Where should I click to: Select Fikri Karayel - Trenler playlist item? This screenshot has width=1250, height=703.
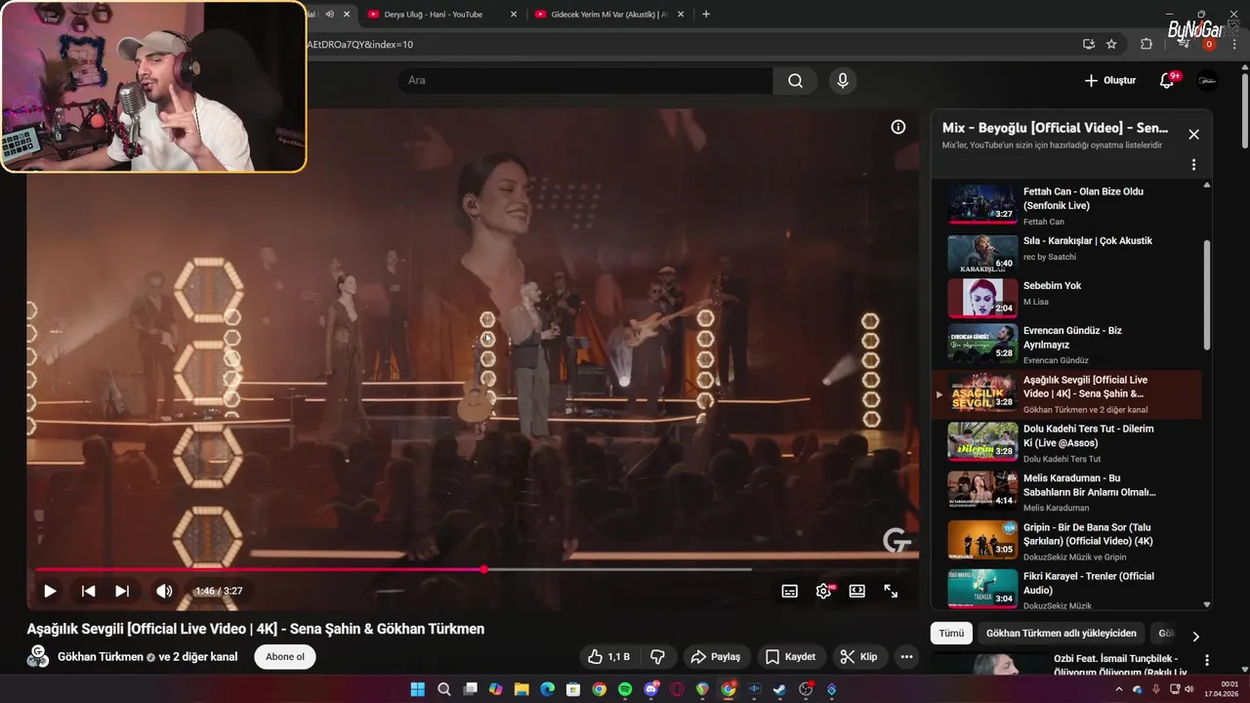tap(1066, 590)
